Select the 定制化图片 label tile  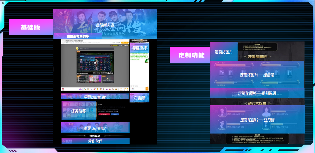(x=224, y=52)
